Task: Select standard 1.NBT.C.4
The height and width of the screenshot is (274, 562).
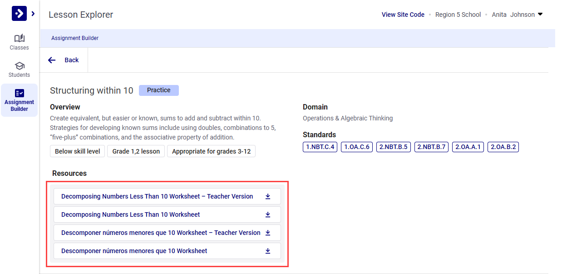Action: click(320, 147)
